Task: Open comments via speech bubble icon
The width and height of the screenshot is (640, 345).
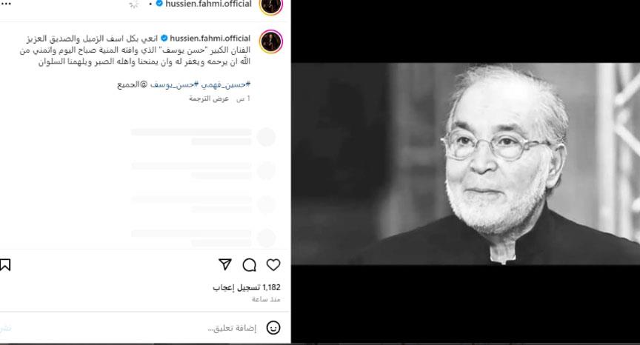Action: 249,265
